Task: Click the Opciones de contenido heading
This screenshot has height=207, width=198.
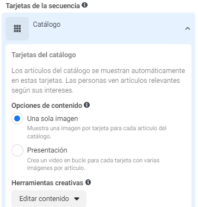Action: 47,105
